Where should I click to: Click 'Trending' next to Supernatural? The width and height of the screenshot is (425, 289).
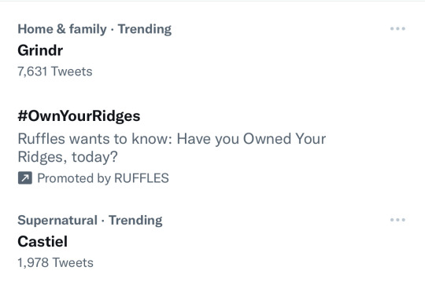(135, 221)
